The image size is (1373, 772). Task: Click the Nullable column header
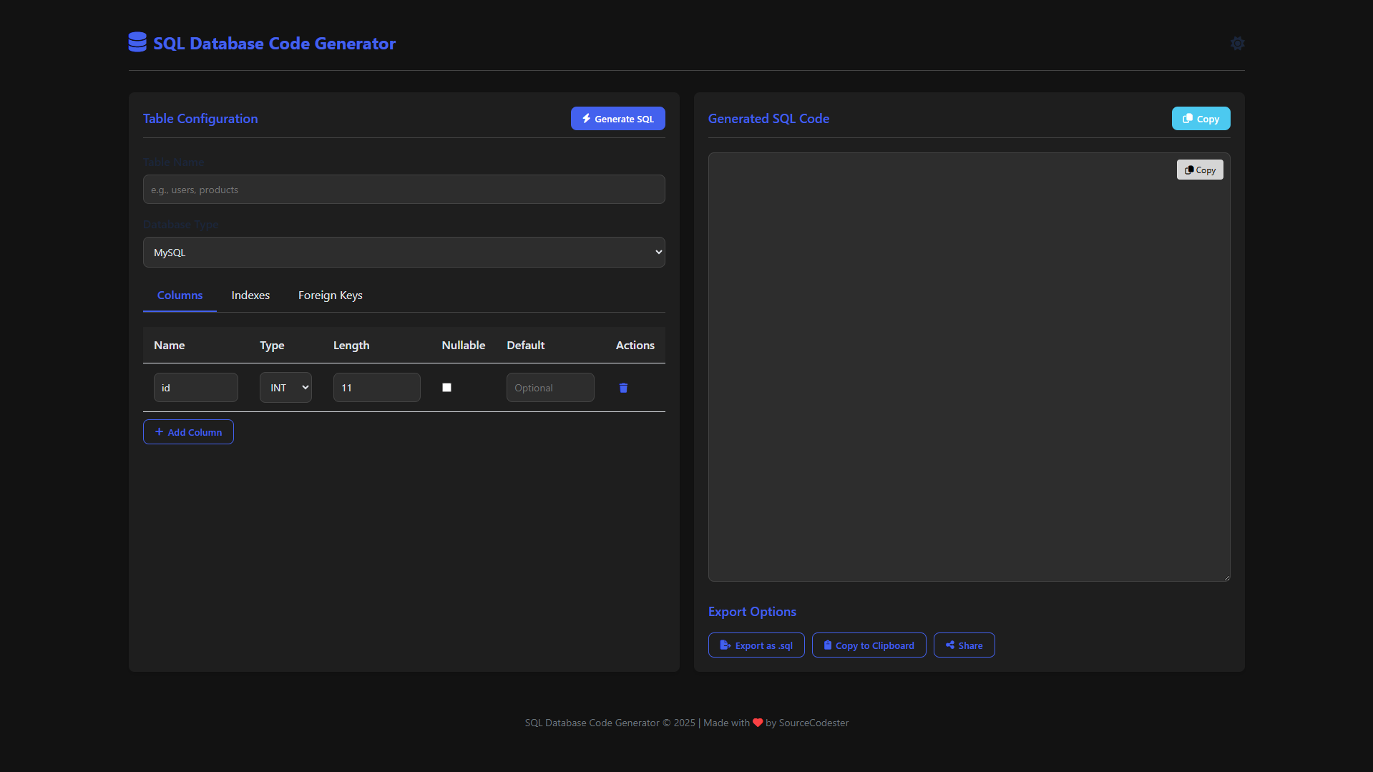tap(463, 346)
